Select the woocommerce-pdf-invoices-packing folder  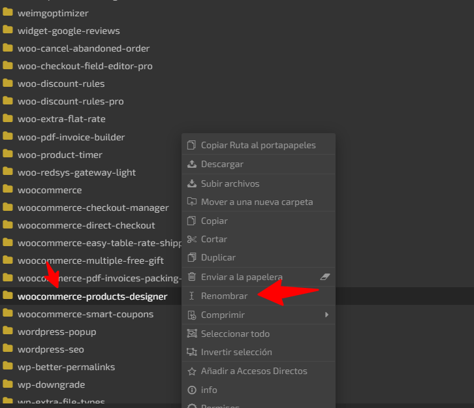[99, 278]
